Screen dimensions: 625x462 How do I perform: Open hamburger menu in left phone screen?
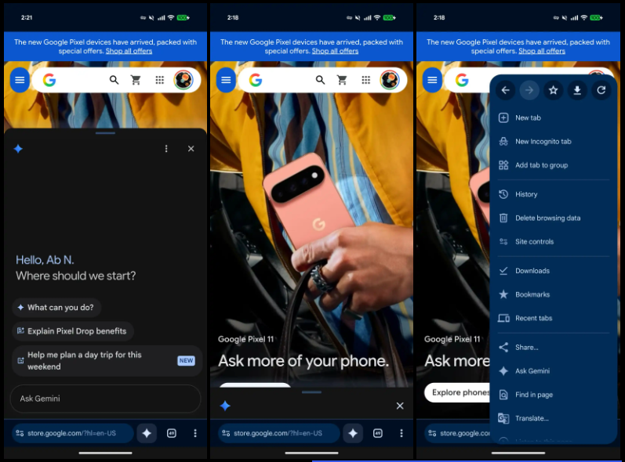click(20, 80)
